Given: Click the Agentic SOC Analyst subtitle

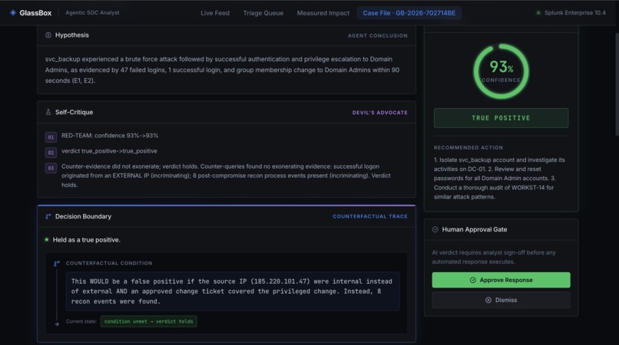Looking at the screenshot, I should pos(92,12).
